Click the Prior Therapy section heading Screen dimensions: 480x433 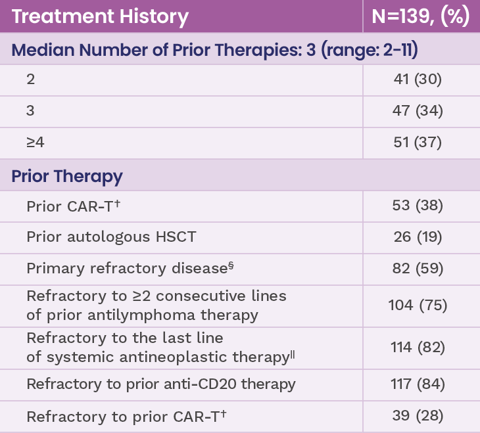point(68,176)
